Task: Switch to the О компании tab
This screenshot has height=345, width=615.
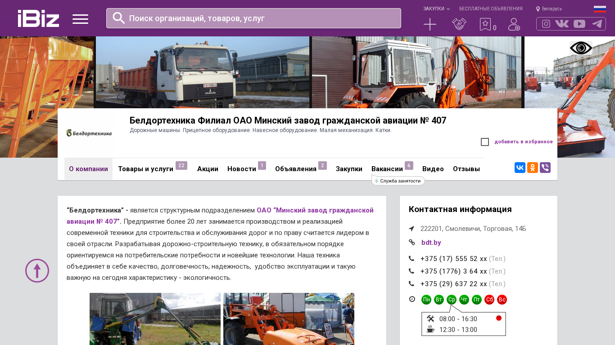Action: [x=88, y=169]
